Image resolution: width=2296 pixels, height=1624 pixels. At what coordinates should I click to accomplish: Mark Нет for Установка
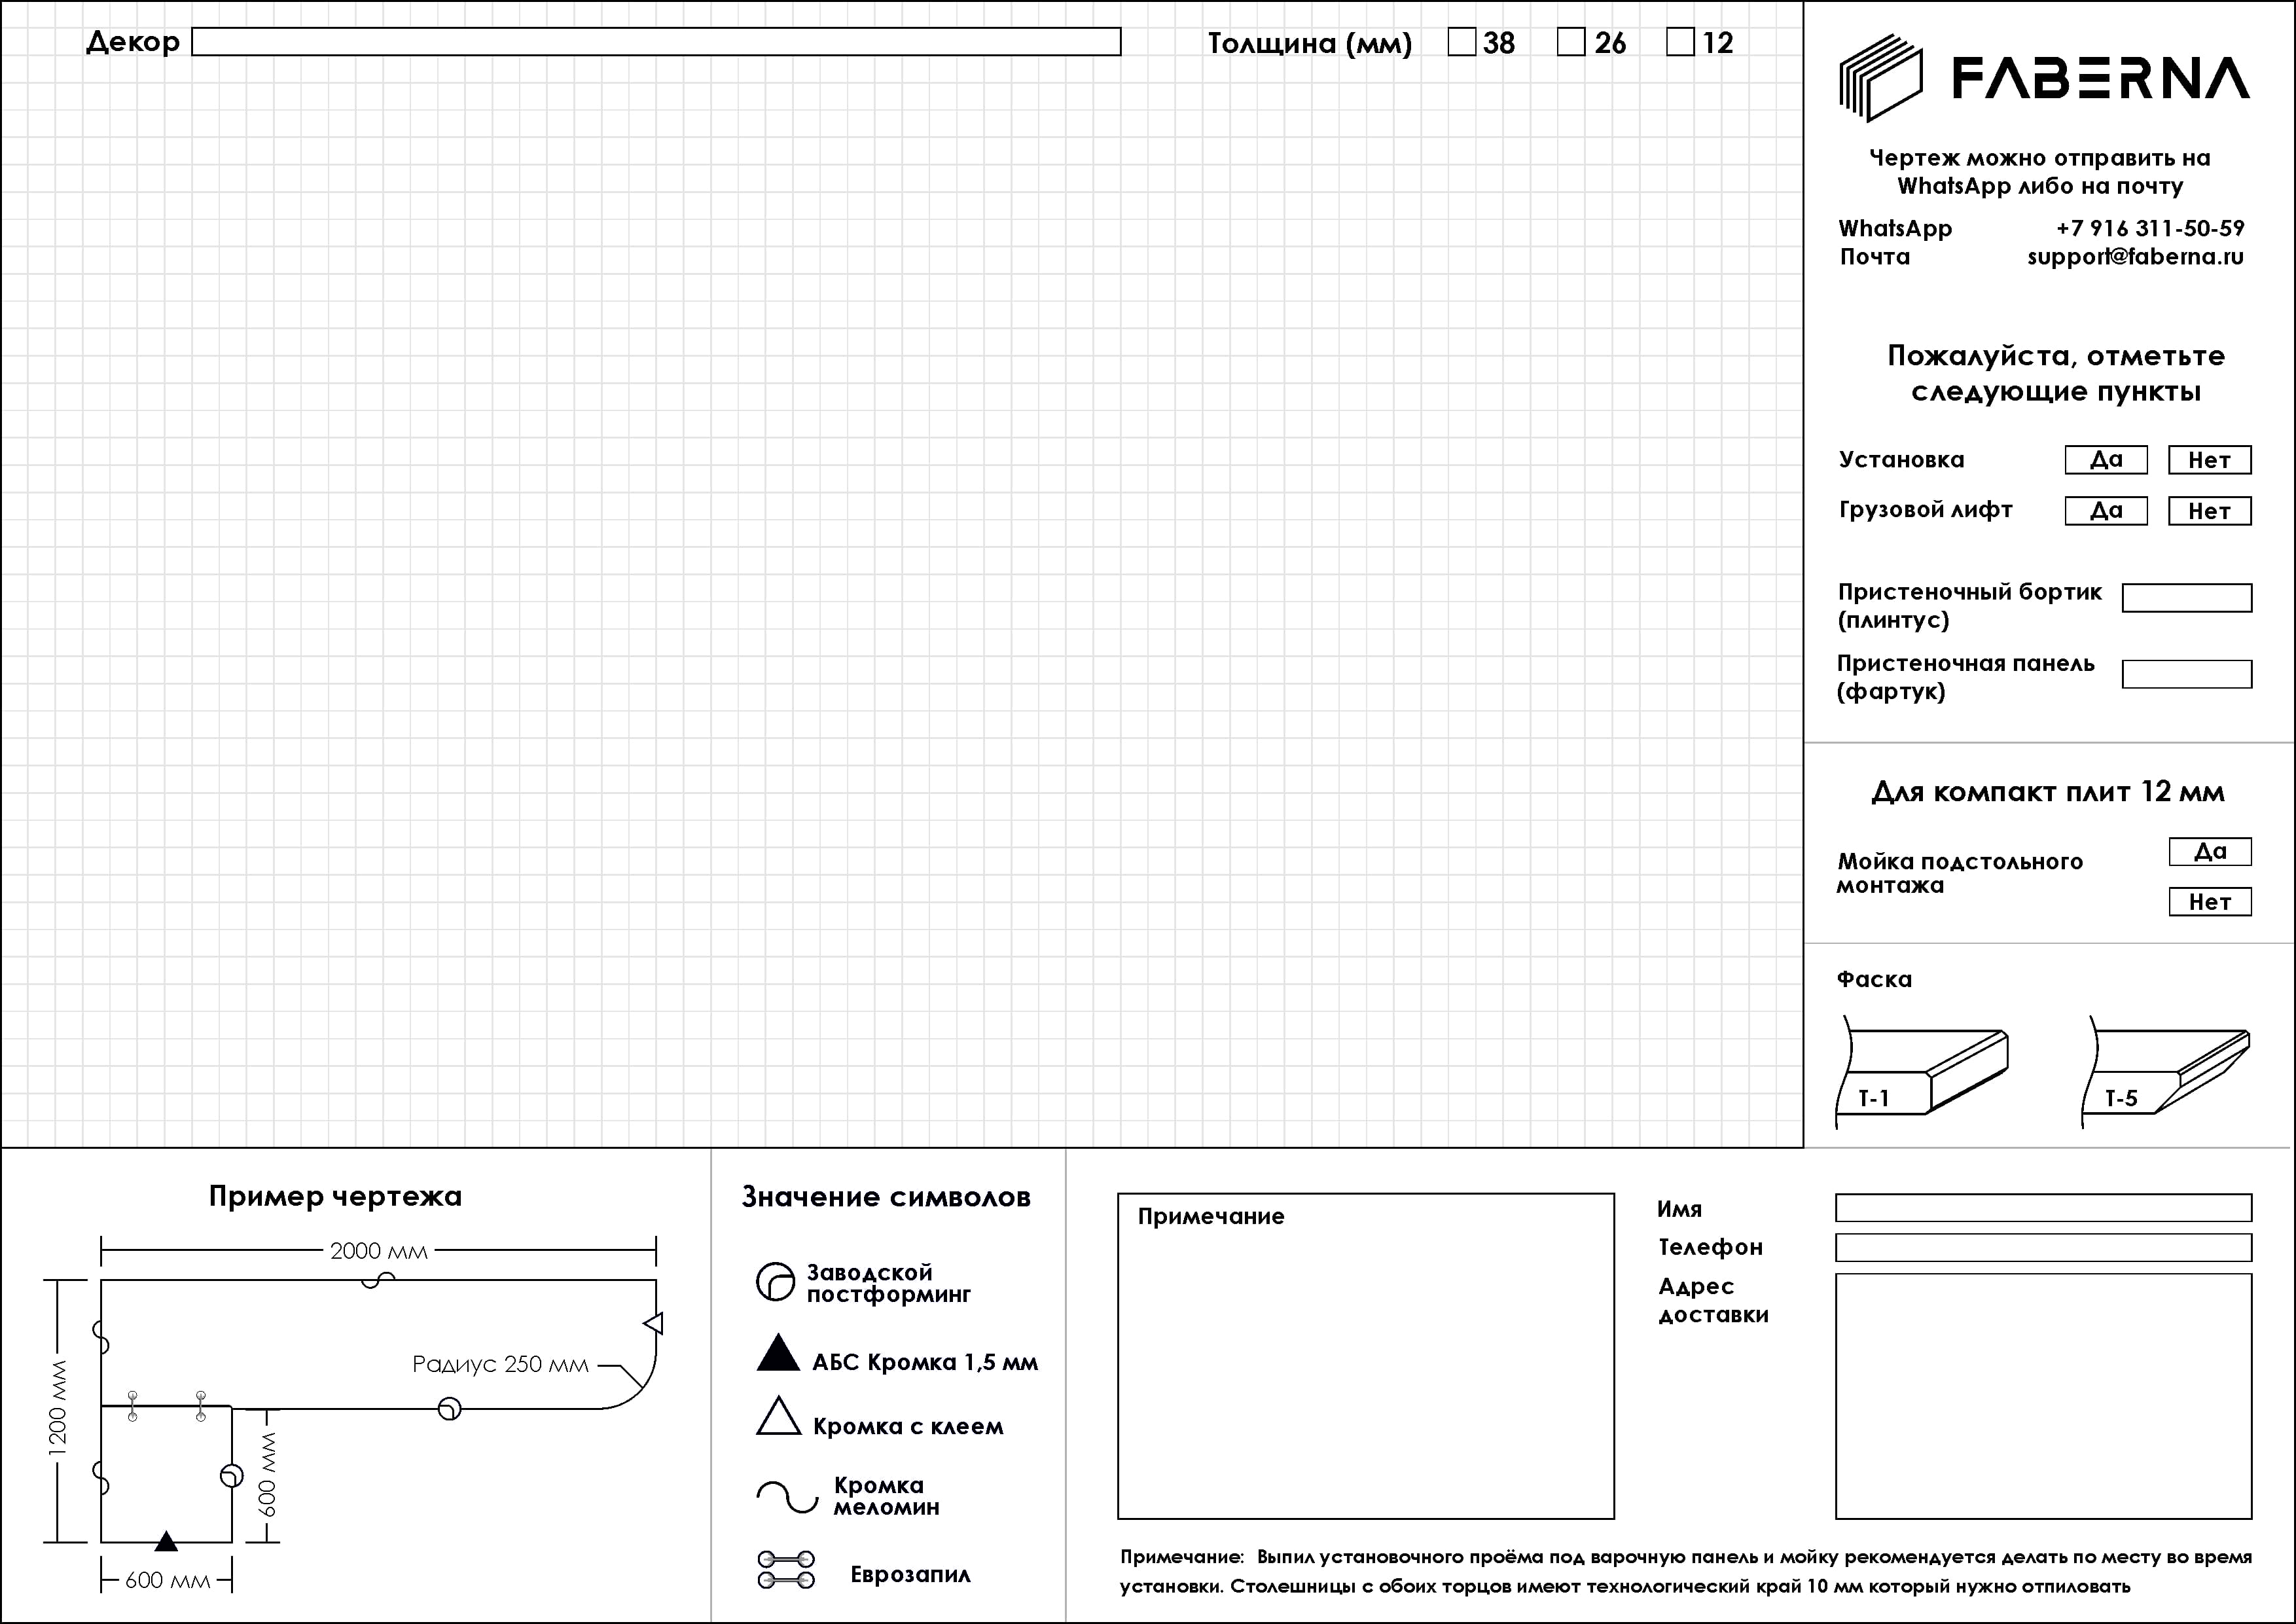coord(2210,460)
